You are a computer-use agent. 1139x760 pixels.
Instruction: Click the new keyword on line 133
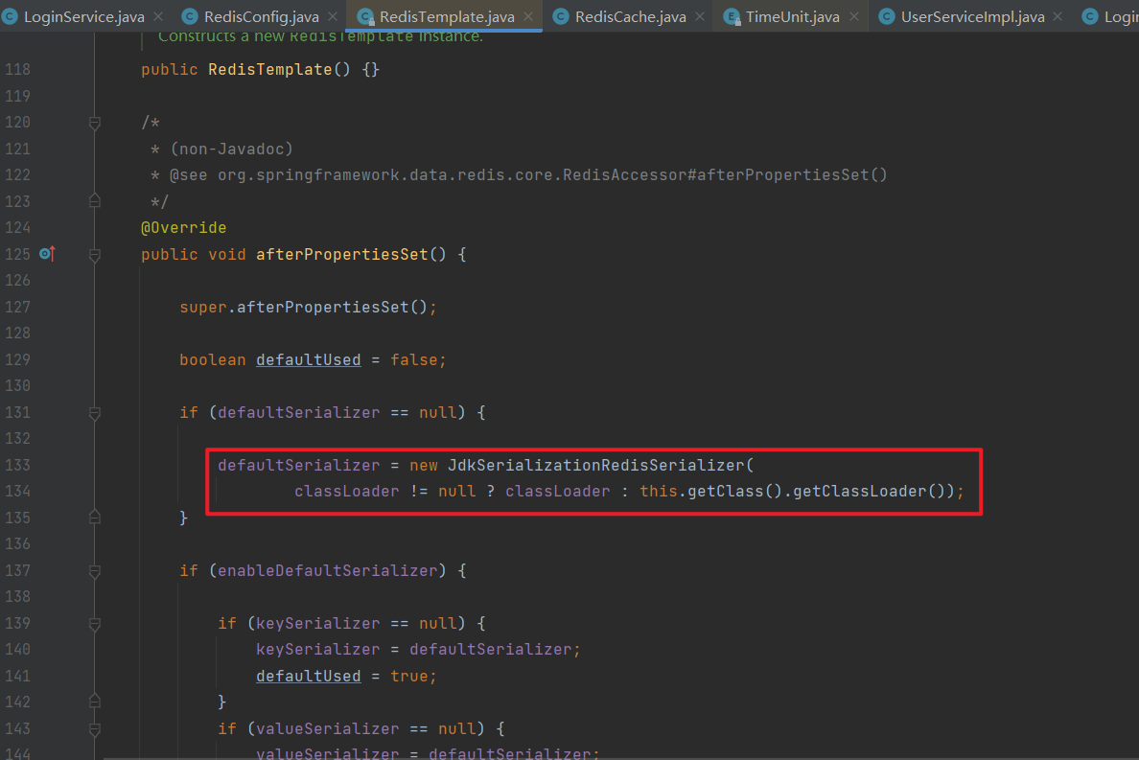[424, 465]
